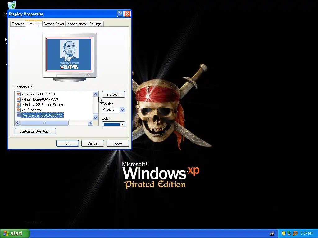This screenshot has width=318, height=238.
Task: Click background list scroll down arrow
Action: tap(96, 117)
